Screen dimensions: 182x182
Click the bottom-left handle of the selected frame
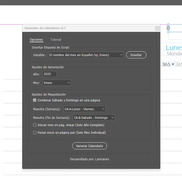(168, 32)
